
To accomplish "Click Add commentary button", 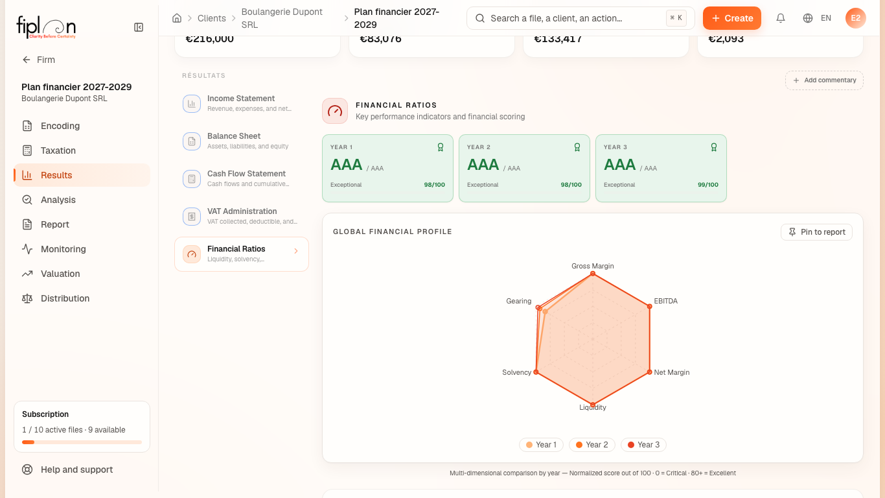I will click(x=824, y=80).
